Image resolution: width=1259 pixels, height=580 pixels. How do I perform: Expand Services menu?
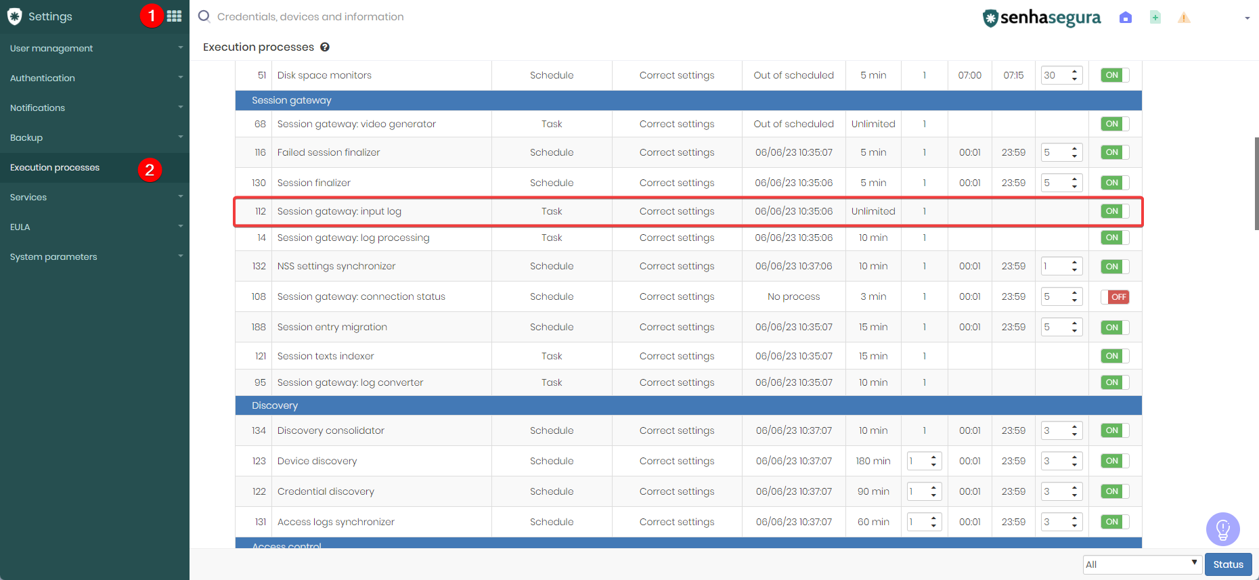click(x=95, y=197)
